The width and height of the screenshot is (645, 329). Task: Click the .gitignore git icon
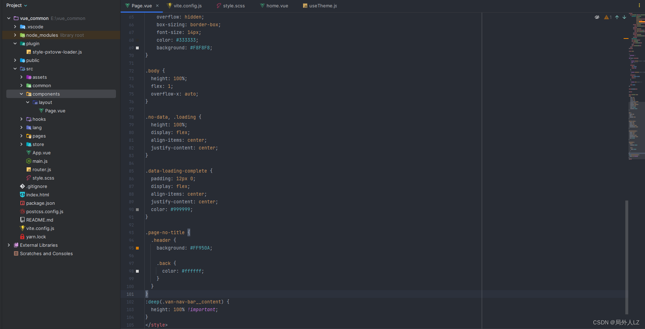[22, 186]
